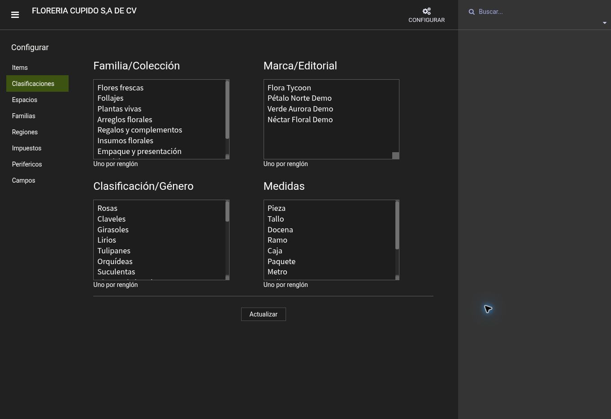Click the Configurar gears icon
The height and width of the screenshot is (419, 611).
tap(426, 11)
